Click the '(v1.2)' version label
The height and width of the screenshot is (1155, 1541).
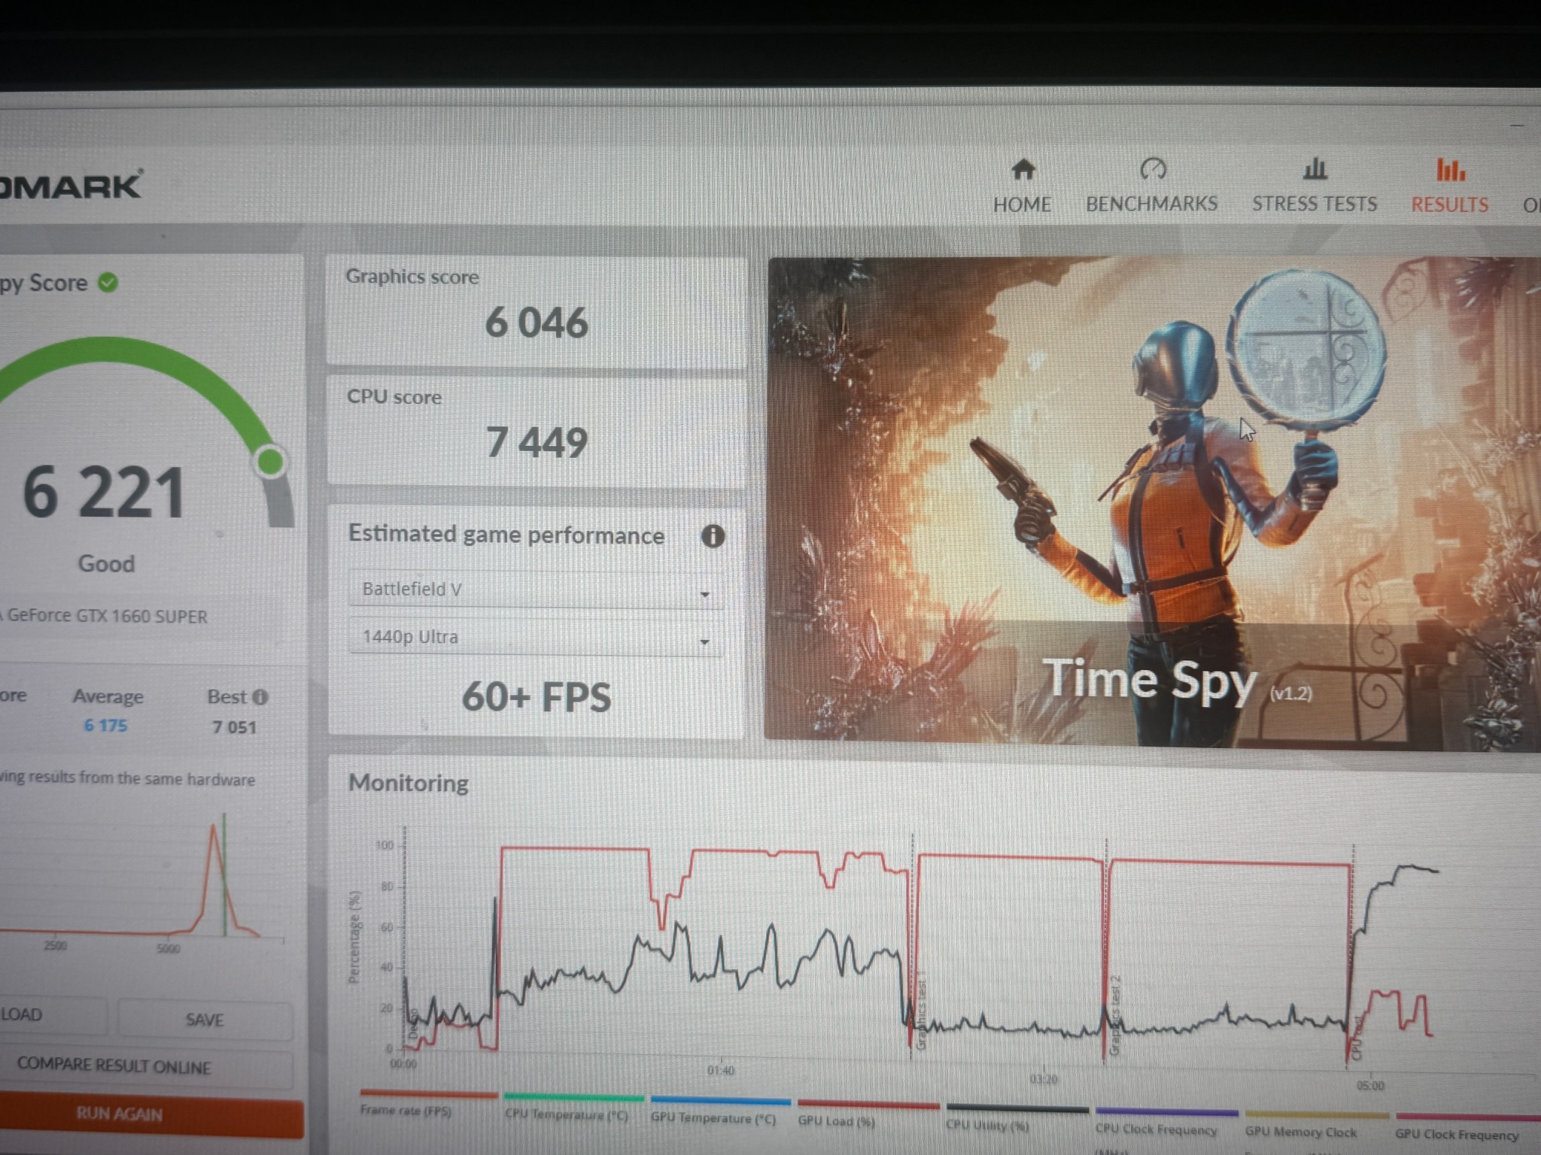click(1290, 693)
